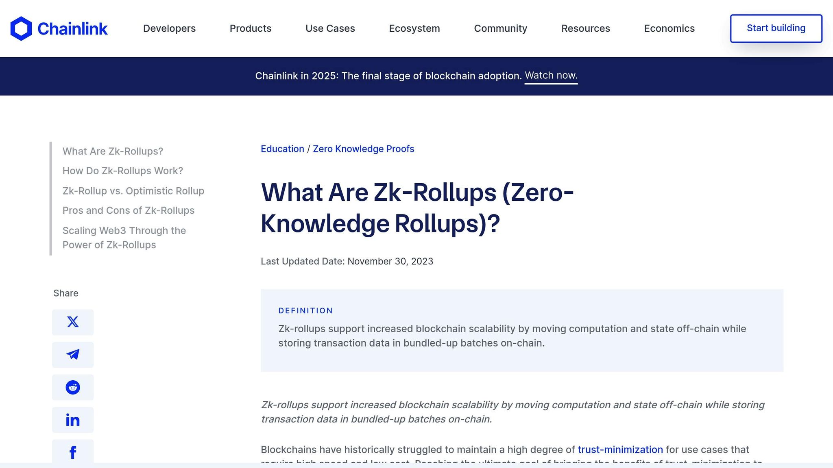Share the article via Telegram
The image size is (833, 468).
pos(72,355)
